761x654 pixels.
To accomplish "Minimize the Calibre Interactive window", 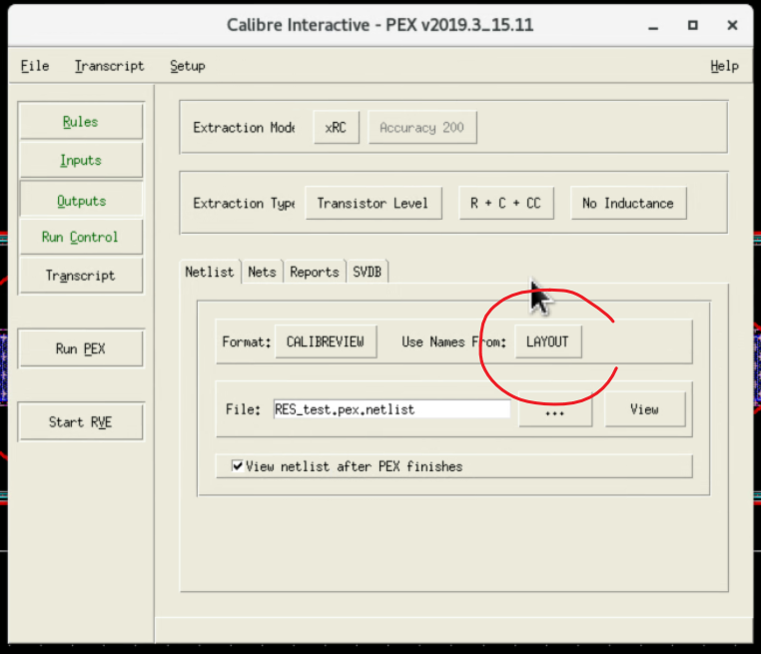I will tap(653, 26).
